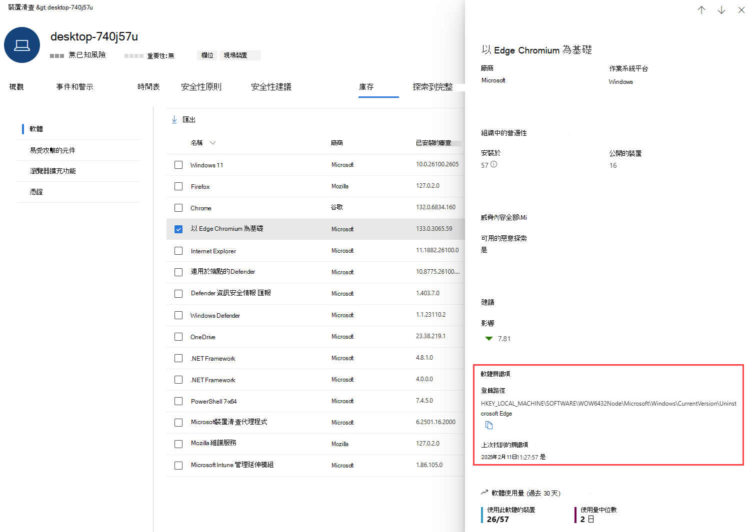This screenshot has height=532, width=754.
Task: Go to previous item with up arrow
Action: [701, 10]
